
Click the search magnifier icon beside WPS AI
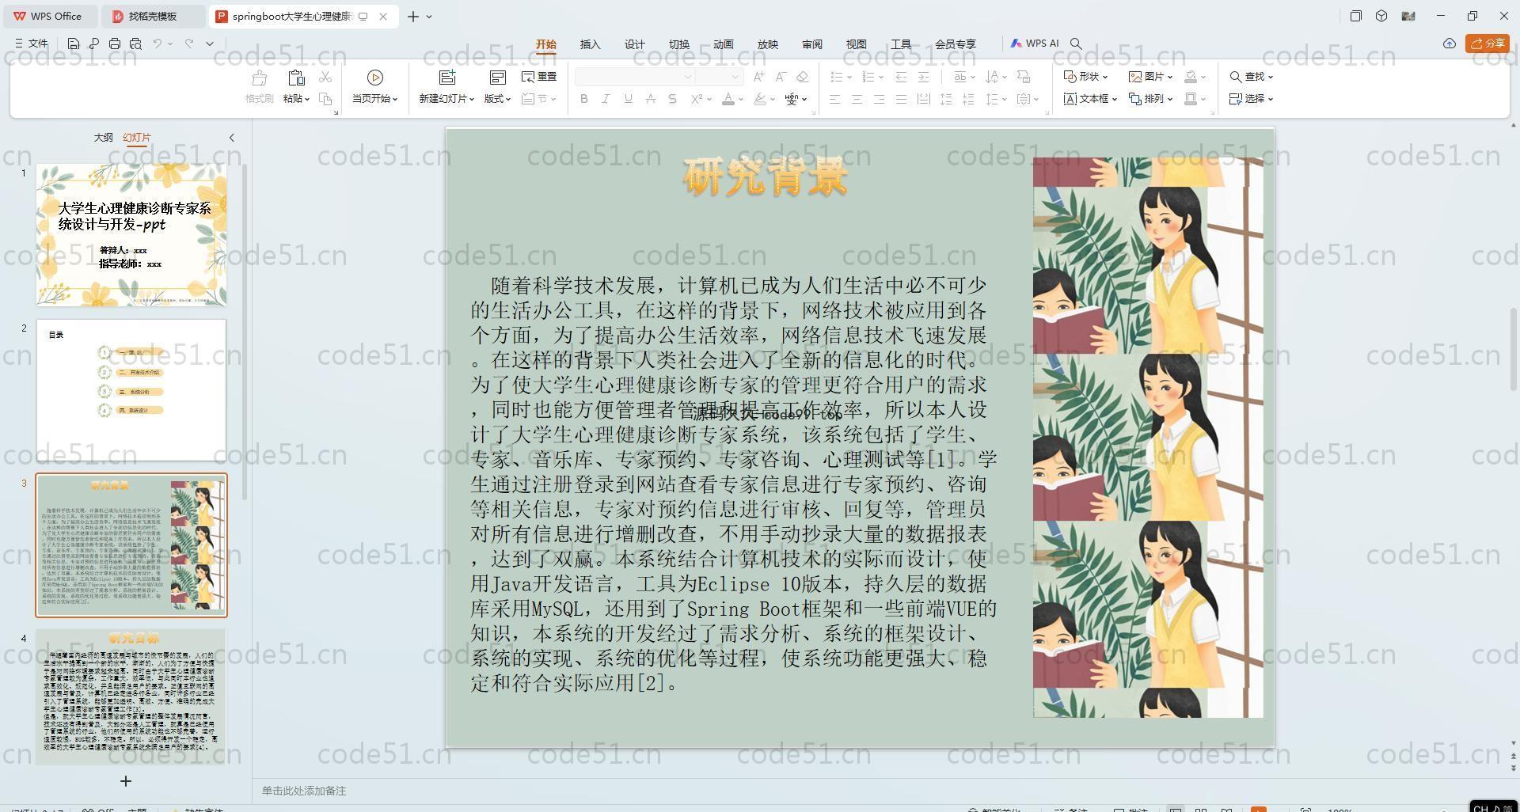1076,44
